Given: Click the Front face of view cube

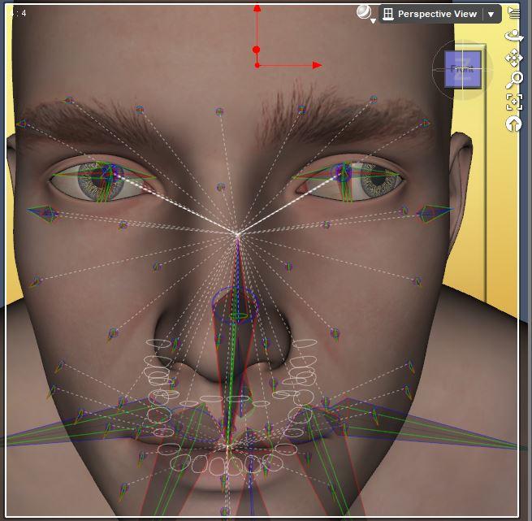Looking at the screenshot, I should pyautogui.click(x=463, y=70).
